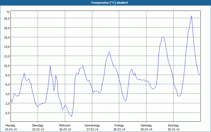Click the 6,0 axis label

pyautogui.click(x=7, y=84)
